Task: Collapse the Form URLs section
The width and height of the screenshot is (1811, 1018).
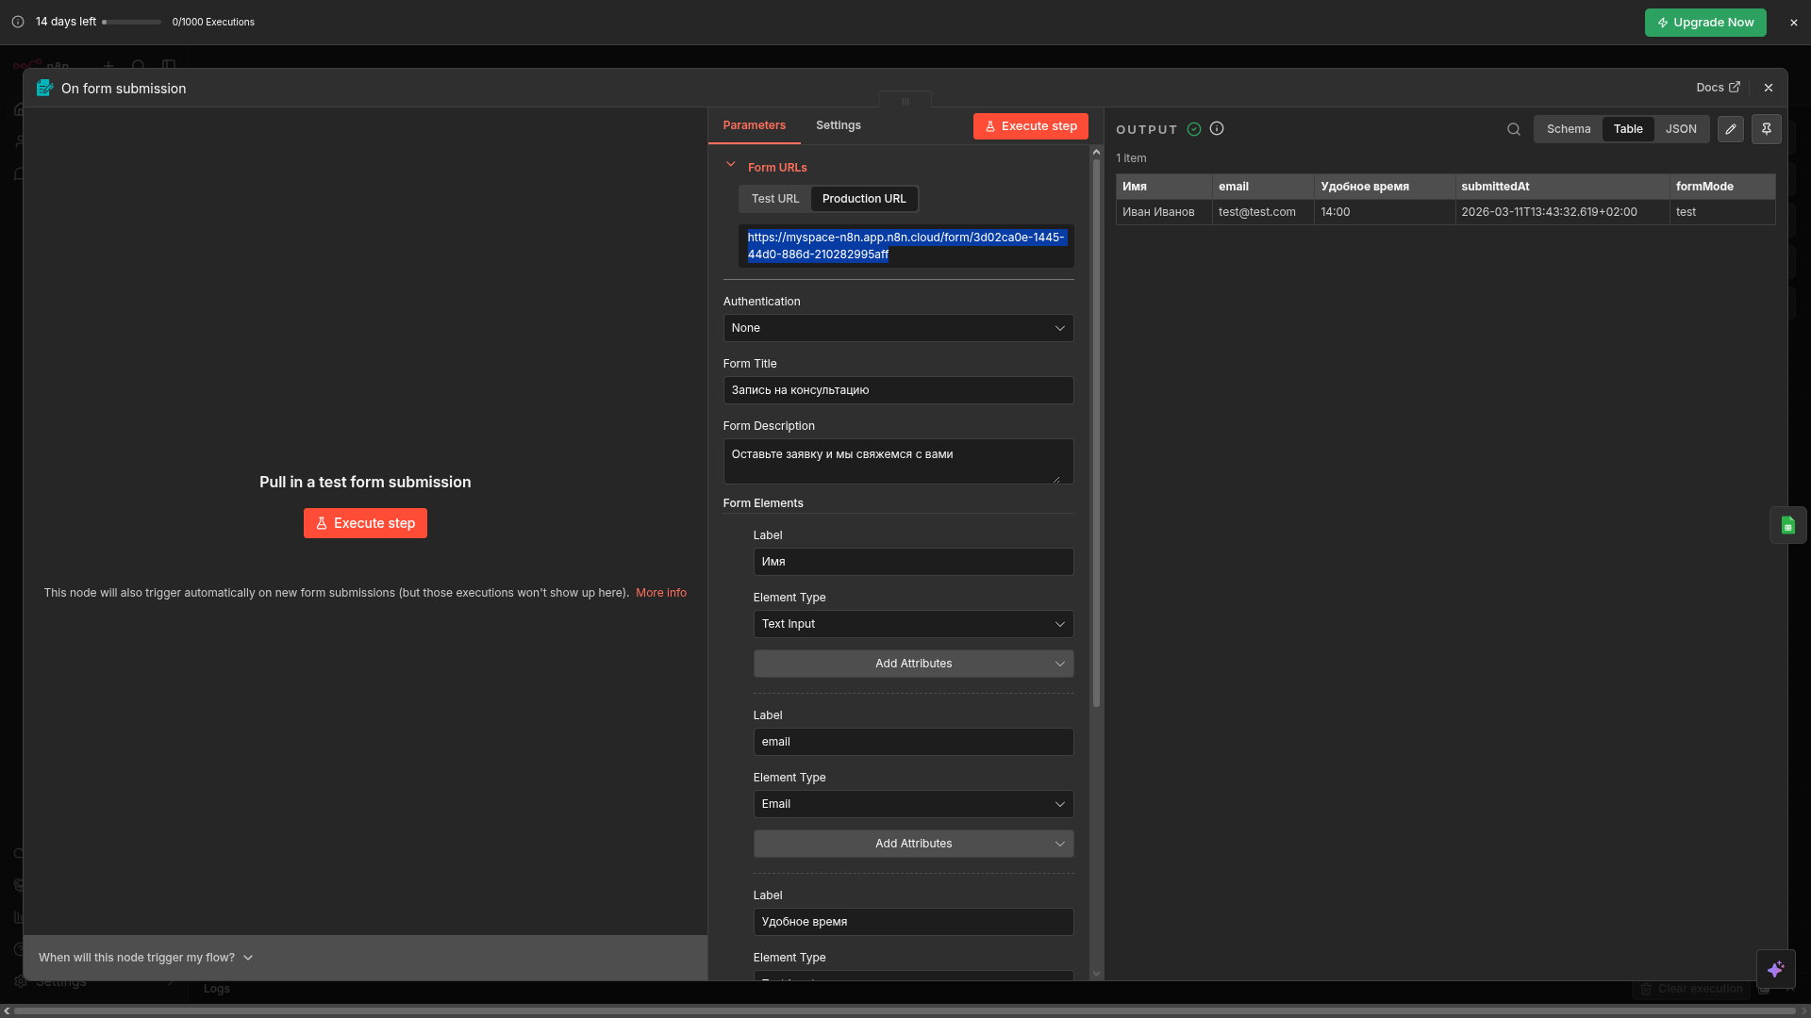Action: click(x=730, y=165)
